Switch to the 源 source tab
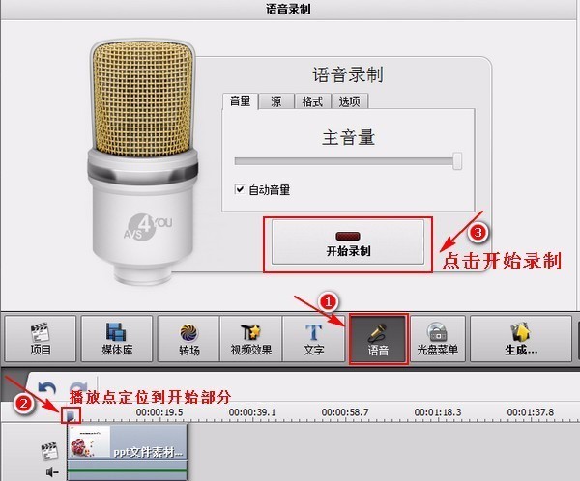Image resolution: width=580 pixels, height=481 pixels. click(275, 101)
